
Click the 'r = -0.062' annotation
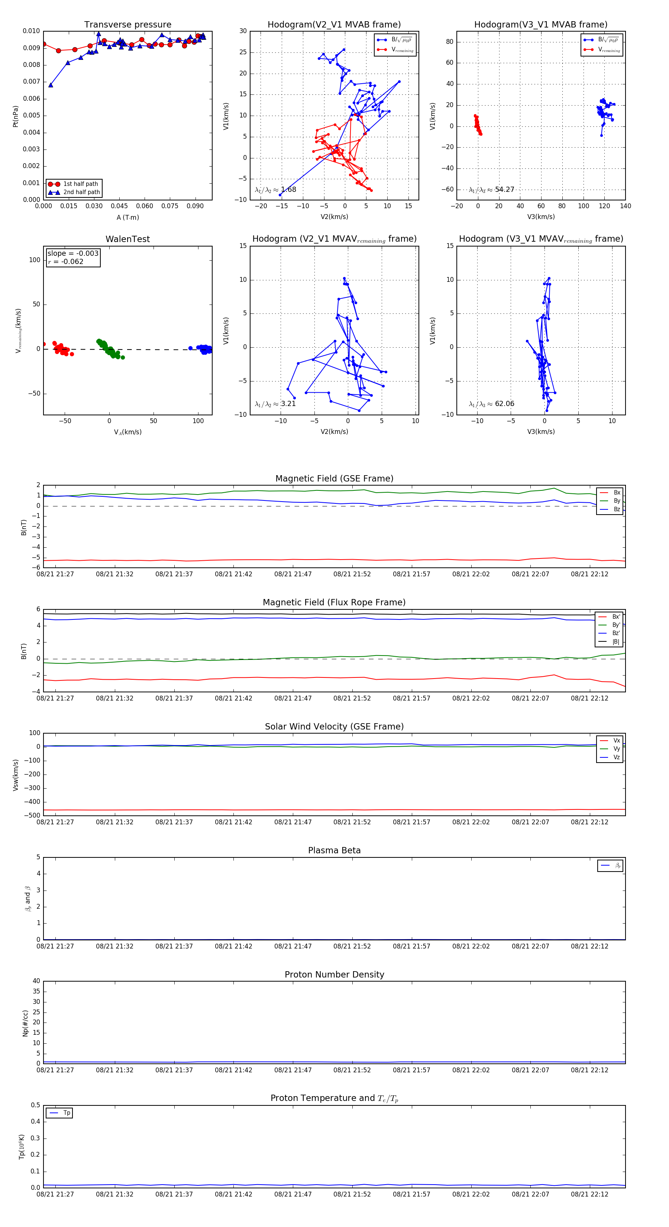[66, 261]
